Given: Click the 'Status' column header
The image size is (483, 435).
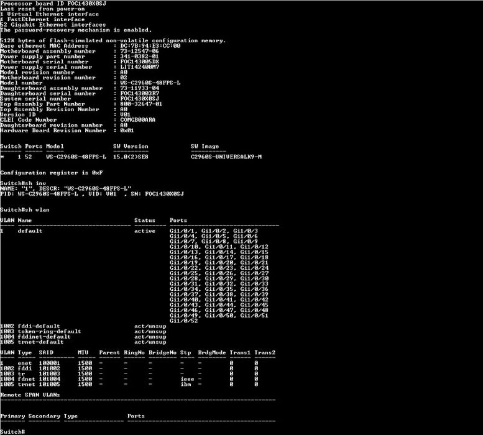Looking at the screenshot, I should [145, 221].
